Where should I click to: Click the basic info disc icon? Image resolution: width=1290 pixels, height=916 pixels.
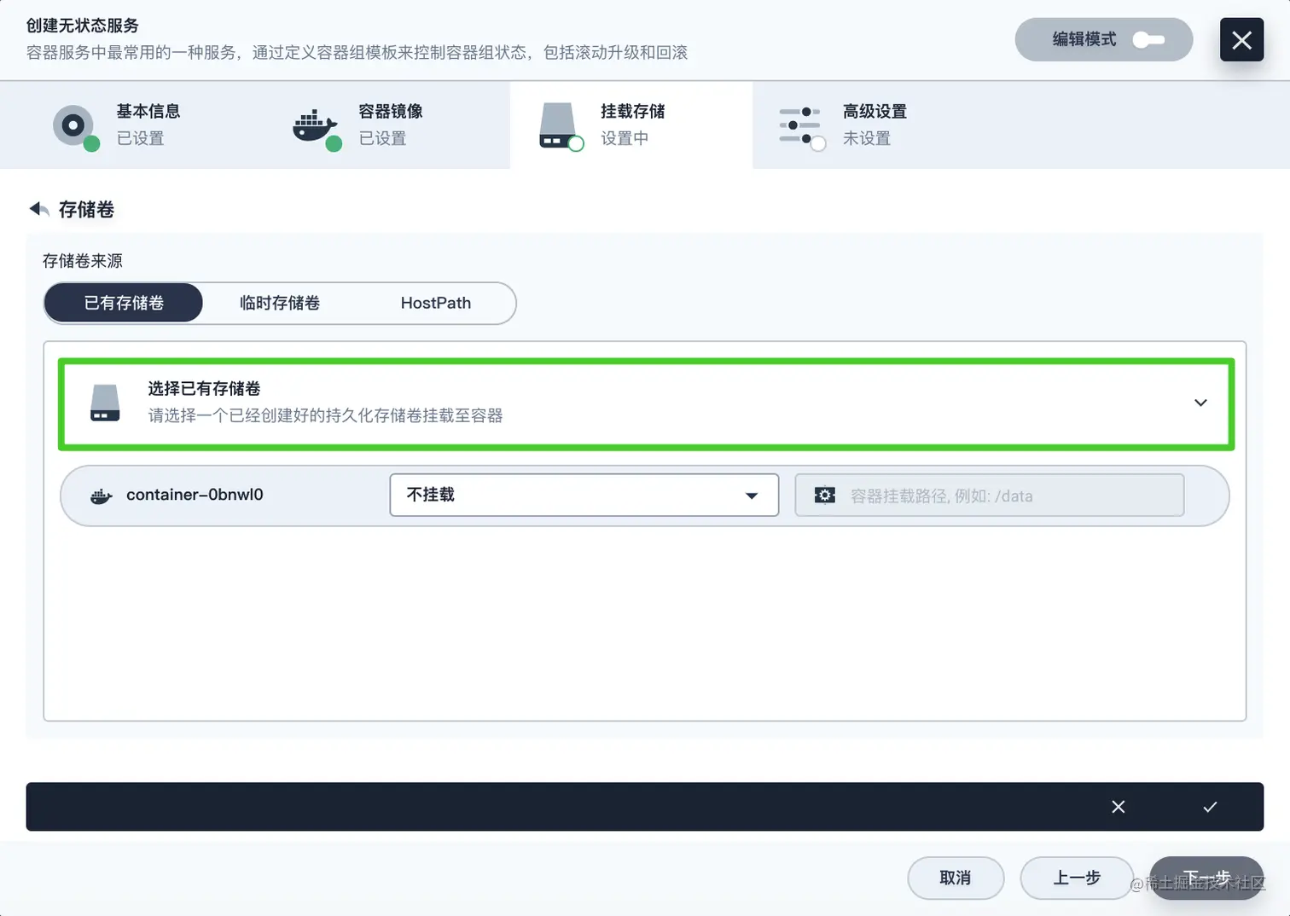click(75, 126)
